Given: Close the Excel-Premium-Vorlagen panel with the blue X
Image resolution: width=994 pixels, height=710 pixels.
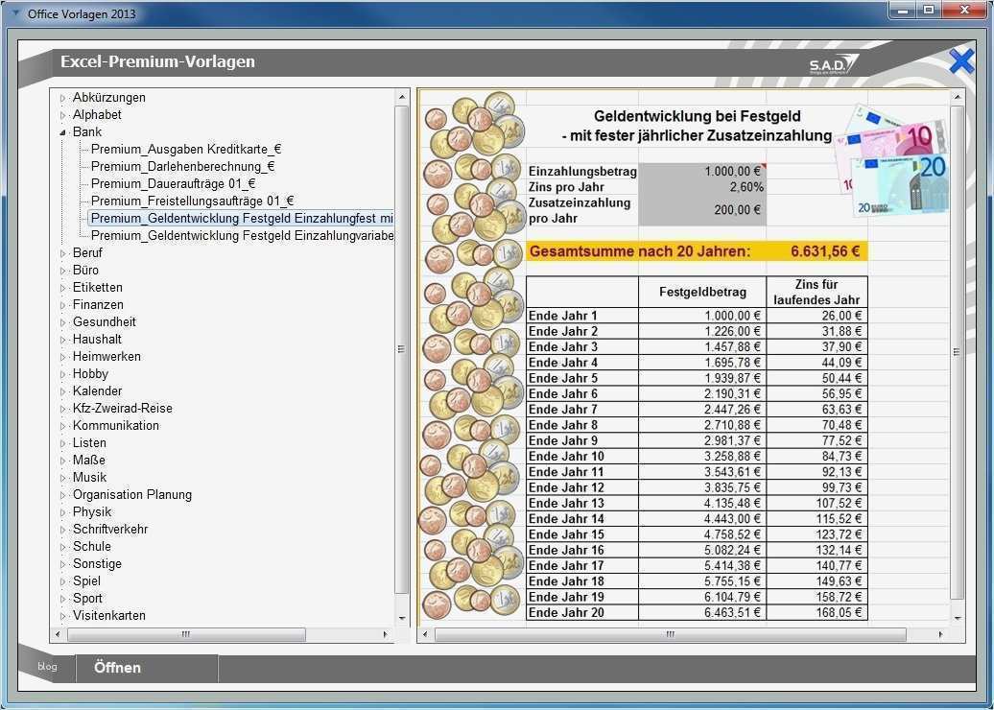Looking at the screenshot, I should [961, 61].
